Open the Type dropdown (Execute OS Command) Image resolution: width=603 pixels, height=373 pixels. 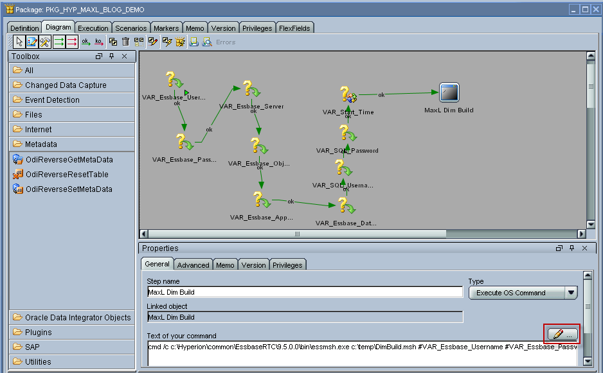pyautogui.click(x=523, y=293)
